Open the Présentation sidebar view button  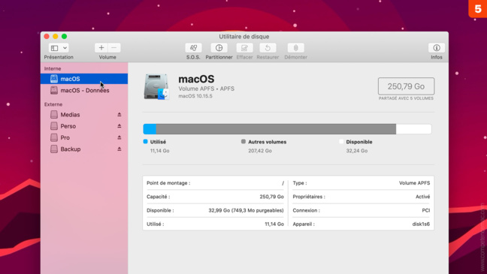(54, 48)
